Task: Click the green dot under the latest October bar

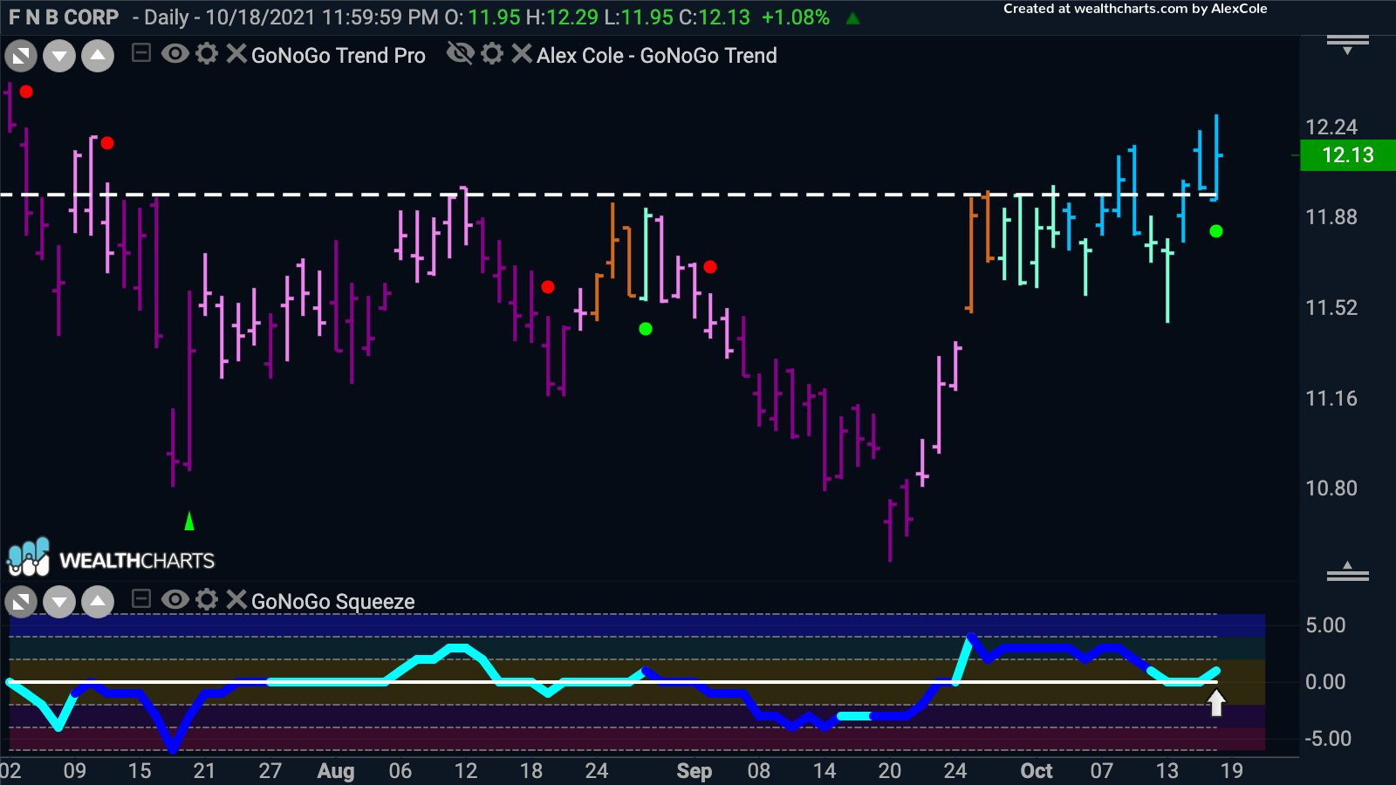Action: (x=1216, y=231)
